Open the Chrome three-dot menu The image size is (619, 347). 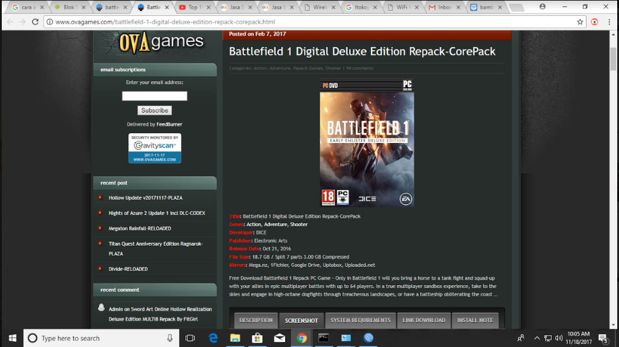[x=609, y=22]
